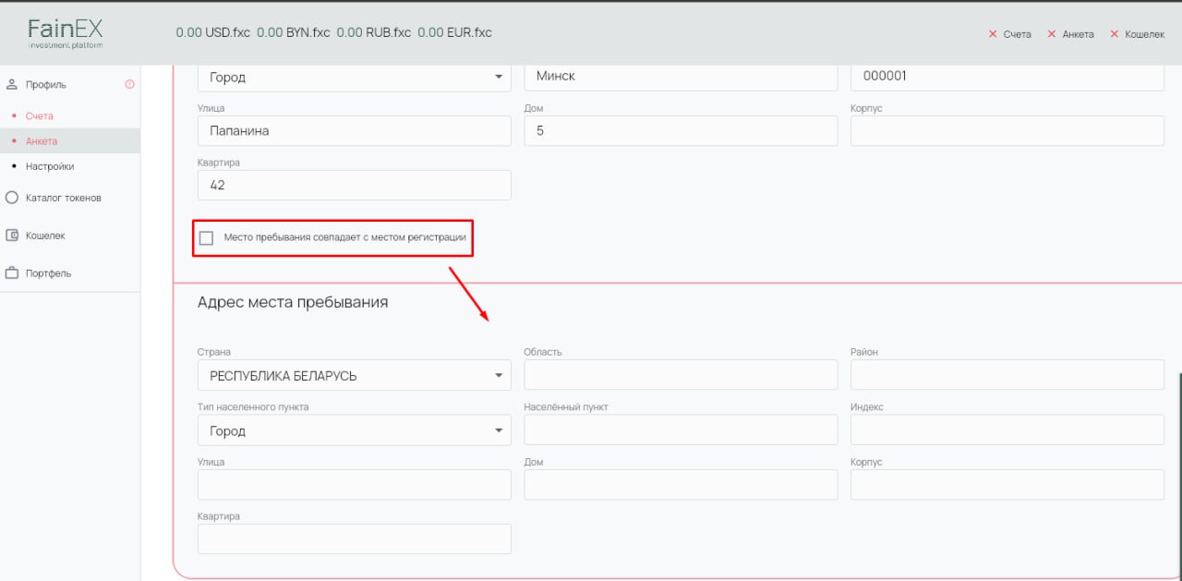1182x581 pixels.
Task: Click the 0.00 USD.fxc balance
Action: pos(212,32)
